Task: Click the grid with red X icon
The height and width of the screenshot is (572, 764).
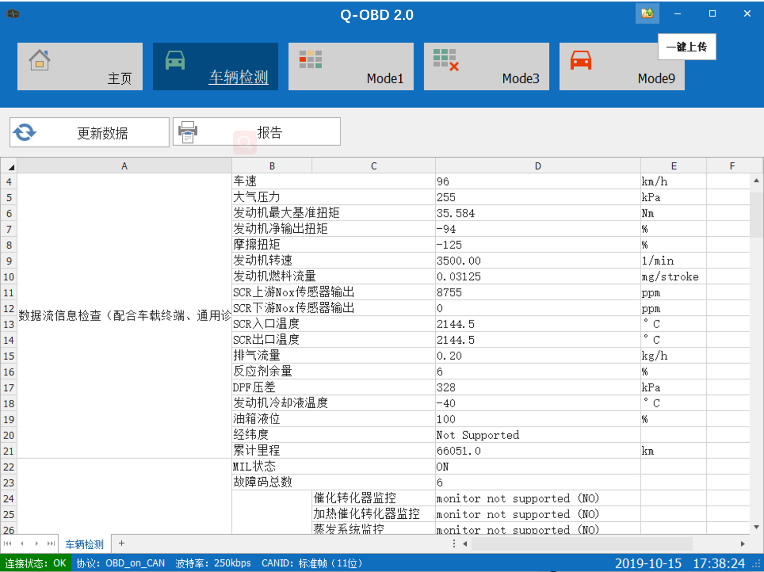Action: click(x=446, y=60)
